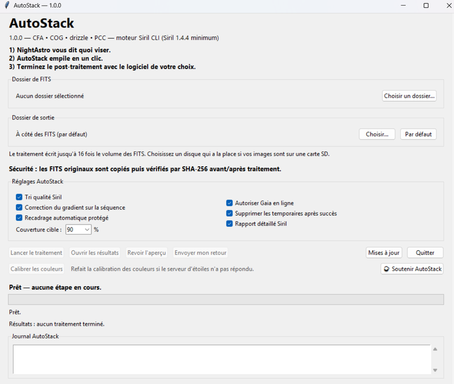Maximize the AutoStack window

coord(426,6)
